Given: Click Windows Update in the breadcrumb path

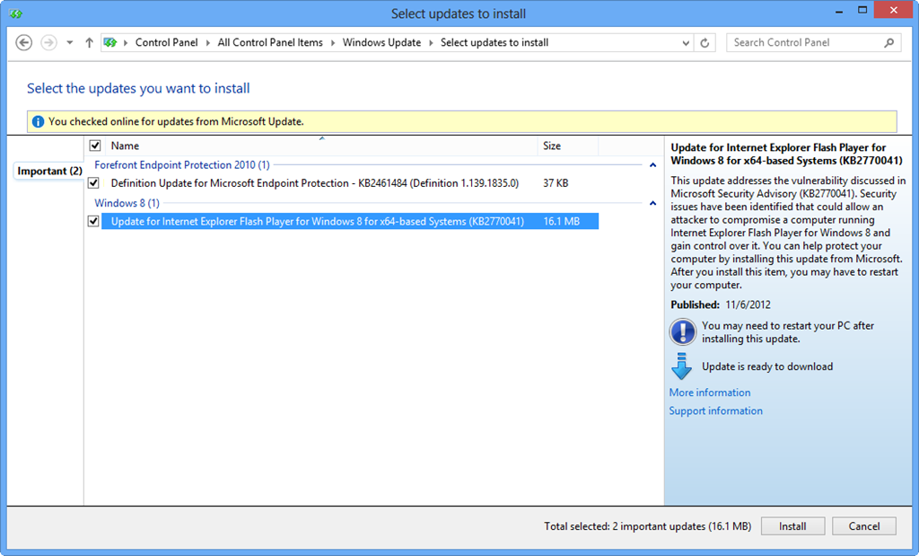Looking at the screenshot, I should [x=381, y=42].
